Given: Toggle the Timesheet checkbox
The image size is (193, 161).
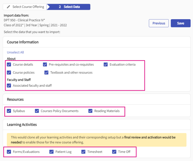Looking at the screenshot, I should tap(83, 152).
